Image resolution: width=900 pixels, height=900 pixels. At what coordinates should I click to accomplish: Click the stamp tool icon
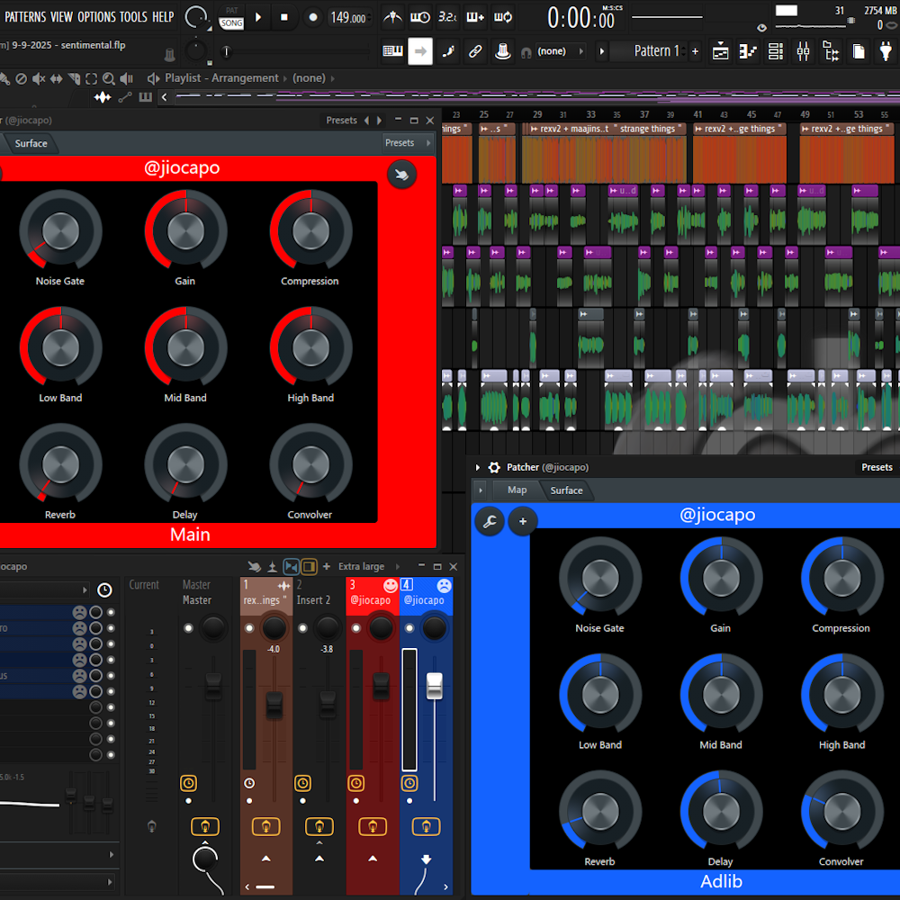pyautogui.click(x=503, y=51)
